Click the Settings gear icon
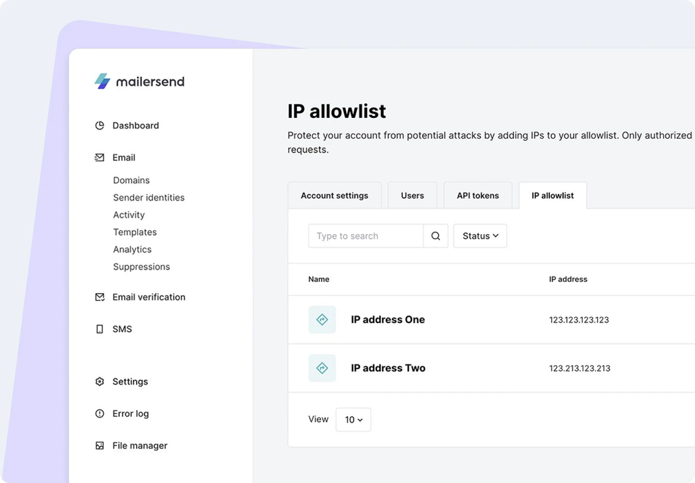 tap(99, 382)
